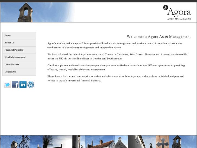Click the red-roofed building footer photo

[x=100, y=142]
